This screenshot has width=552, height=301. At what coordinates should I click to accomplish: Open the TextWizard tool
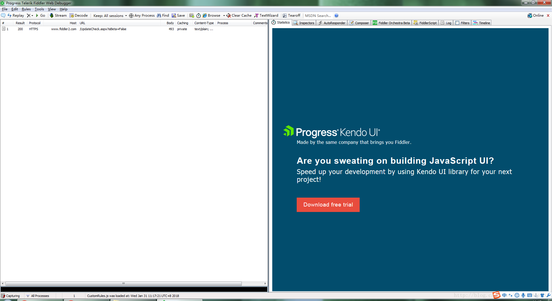[266, 16]
